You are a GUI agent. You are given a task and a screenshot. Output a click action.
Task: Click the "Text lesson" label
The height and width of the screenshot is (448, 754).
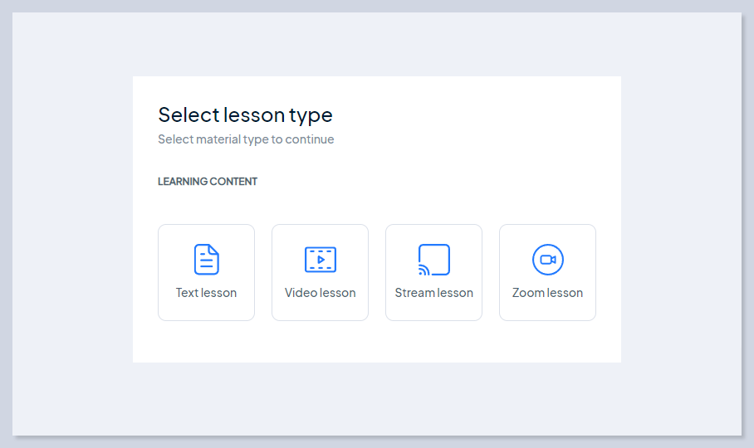[206, 293]
